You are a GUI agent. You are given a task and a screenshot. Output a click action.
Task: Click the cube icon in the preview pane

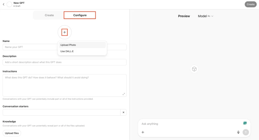click(194, 69)
